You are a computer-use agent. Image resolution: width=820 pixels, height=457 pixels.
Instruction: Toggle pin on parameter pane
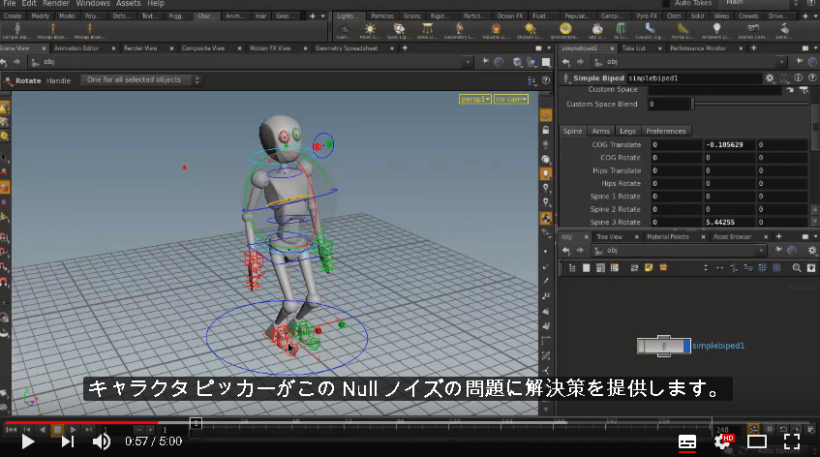[800, 62]
